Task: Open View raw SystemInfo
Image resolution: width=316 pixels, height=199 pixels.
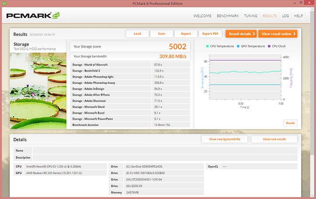Action: point(225,139)
